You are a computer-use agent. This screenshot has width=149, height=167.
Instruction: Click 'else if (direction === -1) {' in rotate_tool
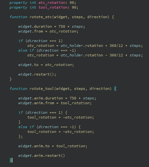50,127
